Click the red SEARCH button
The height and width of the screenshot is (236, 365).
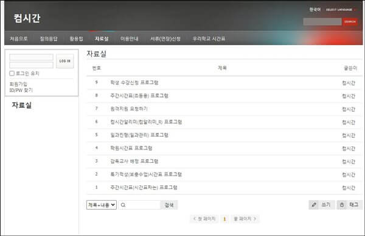click(x=350, y=22)
